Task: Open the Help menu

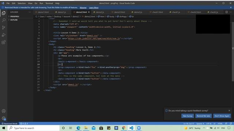Action: click(x=57, y=3)
